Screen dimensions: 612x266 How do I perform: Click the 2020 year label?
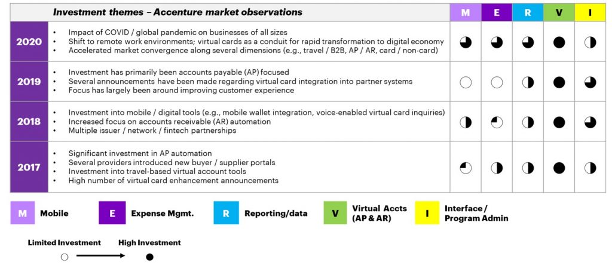[x=29, y=42]
